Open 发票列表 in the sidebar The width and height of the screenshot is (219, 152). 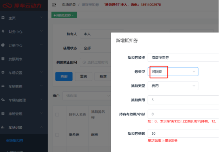tap(24, 59)
